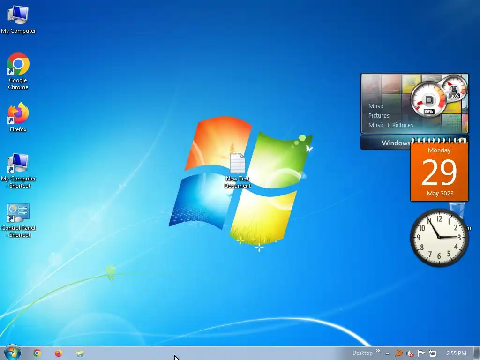Open the network connection tray icon
Image resolution: width=480 pixels, height=360 pixels.
tap(433, 353)
